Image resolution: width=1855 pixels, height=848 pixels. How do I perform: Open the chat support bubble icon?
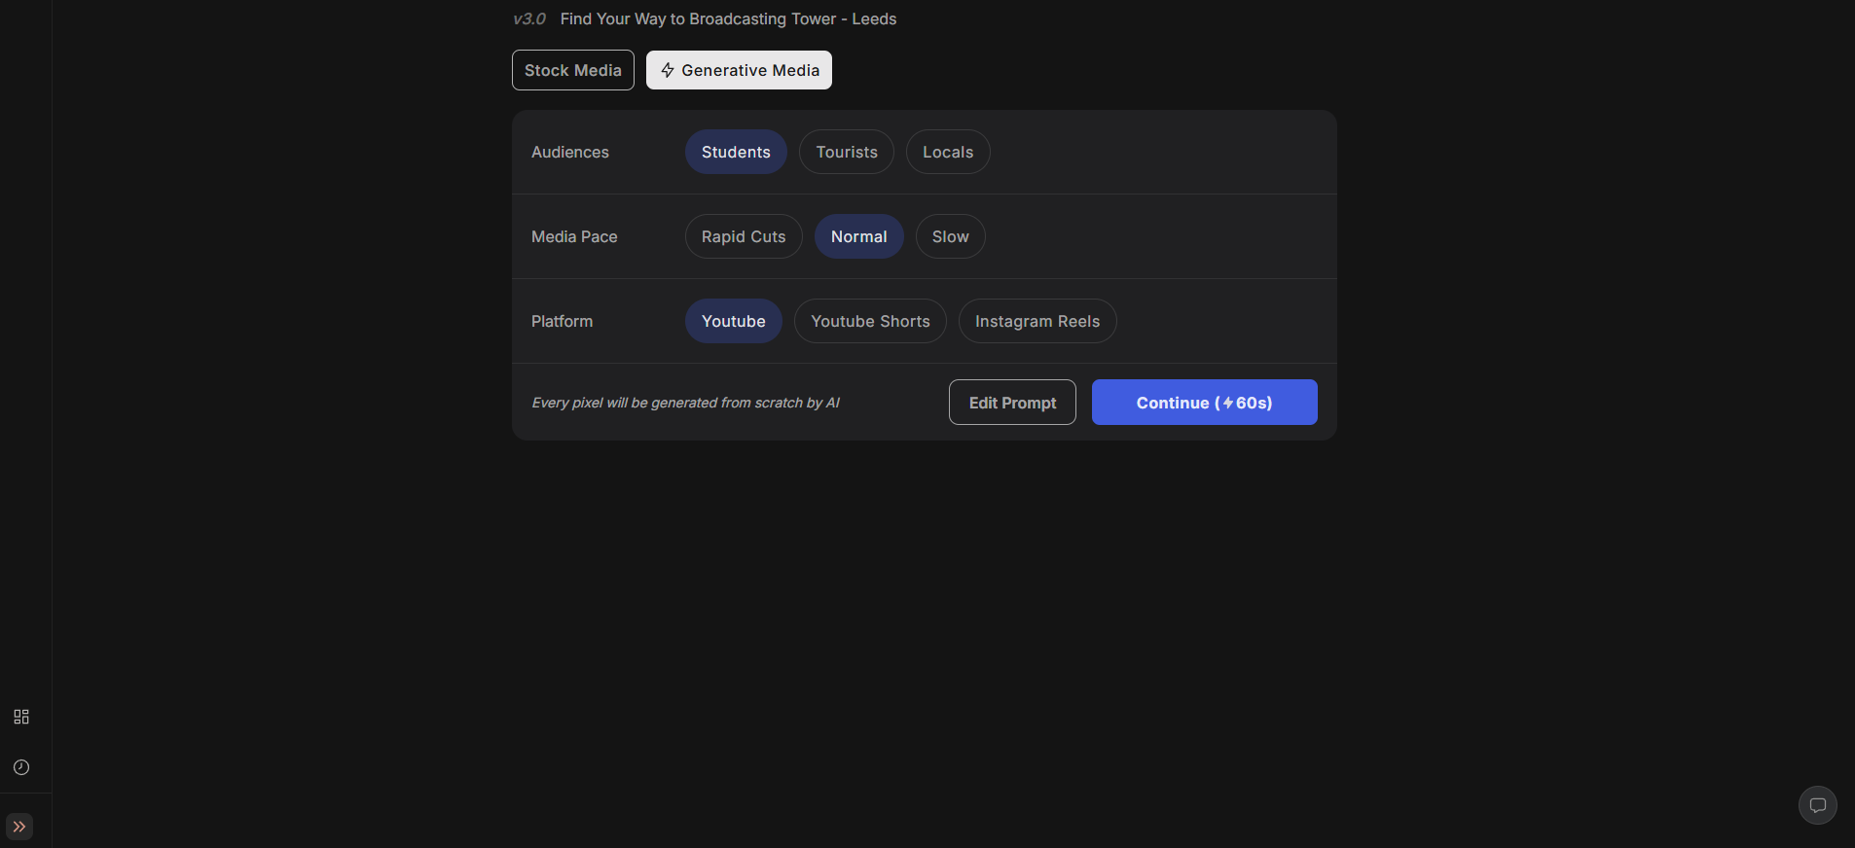(1817, 805)
